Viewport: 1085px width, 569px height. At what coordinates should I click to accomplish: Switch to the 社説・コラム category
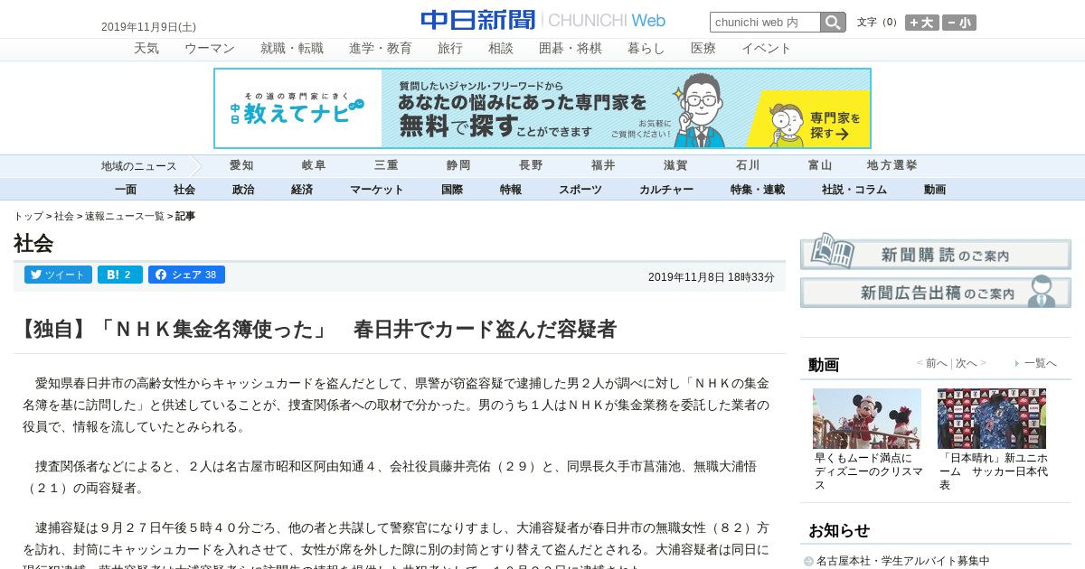point(854,190)
